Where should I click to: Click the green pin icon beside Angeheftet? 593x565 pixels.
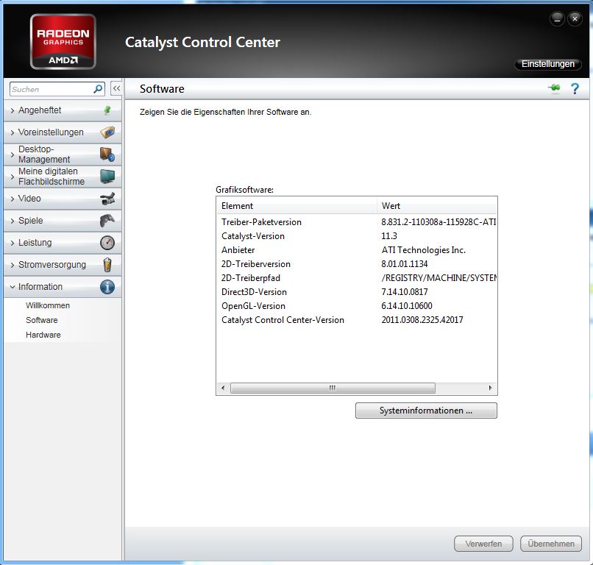point(107,110)
